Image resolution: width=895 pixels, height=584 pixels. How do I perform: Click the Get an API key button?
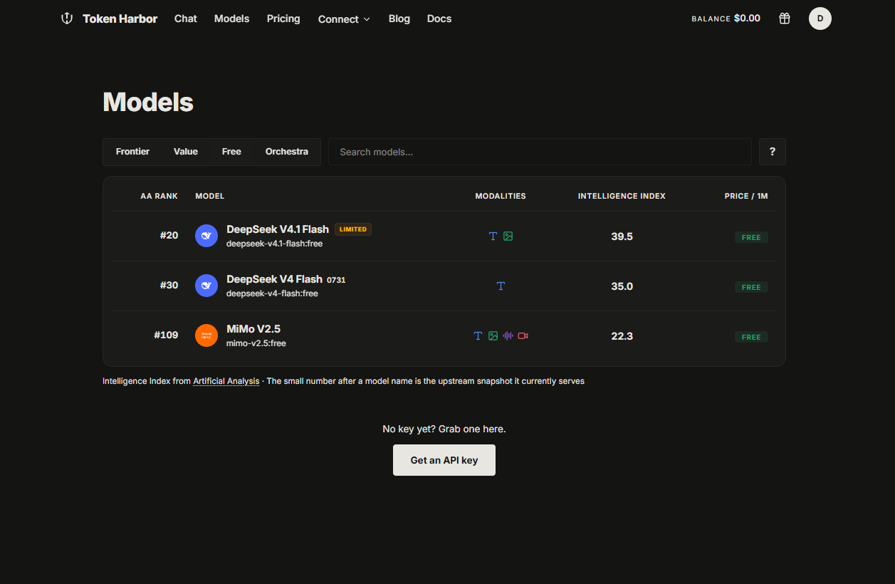tap(444, 460)
